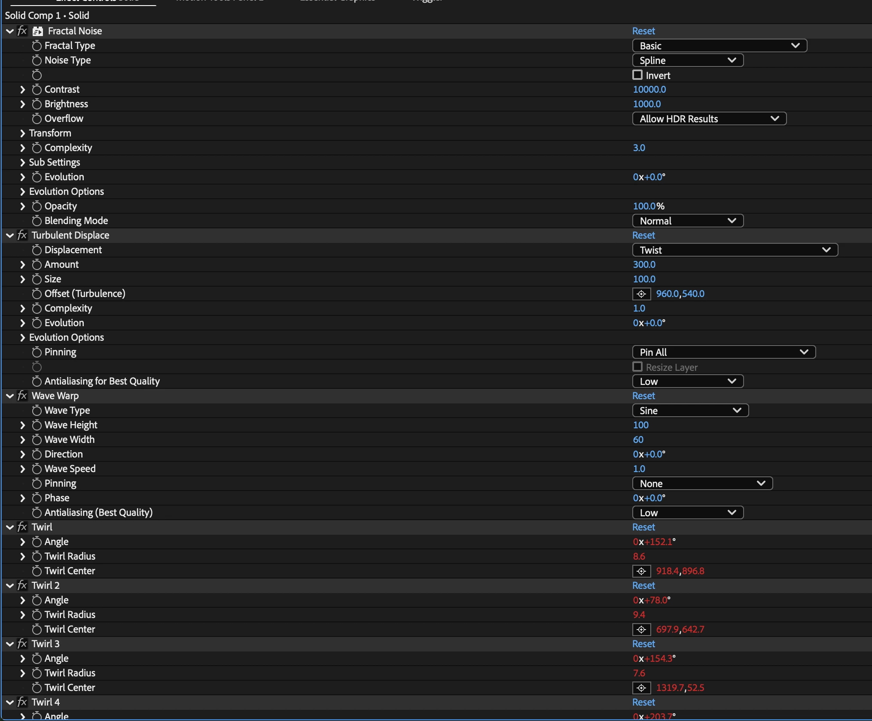Open the Displacement dropdown set to Twist

(x=735, y=250)
